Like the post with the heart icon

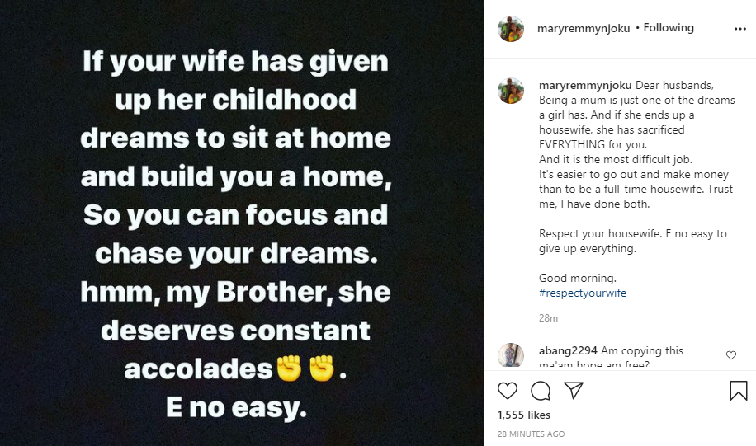508,390
